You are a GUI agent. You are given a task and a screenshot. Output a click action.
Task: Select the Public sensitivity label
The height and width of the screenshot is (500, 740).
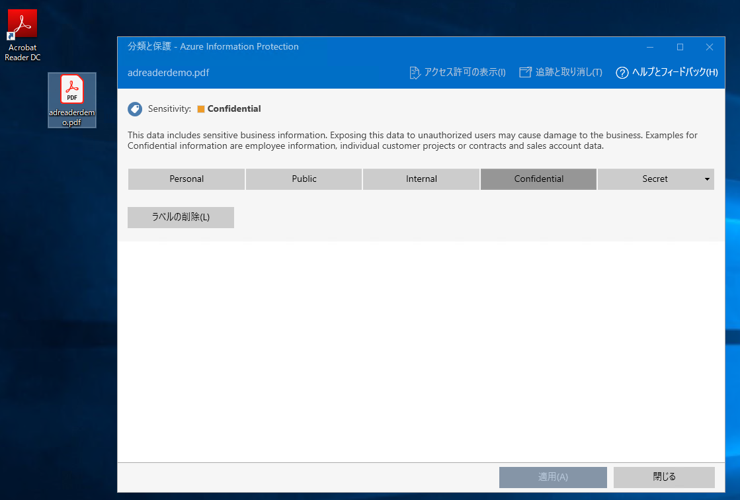(x=304, y=179)
